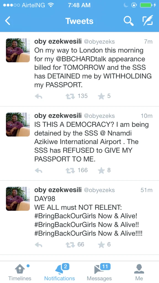Favorite the DAY98 tweet with 6 stars
The height and width of the screenshot is (283, 159).
pos(101,245)
